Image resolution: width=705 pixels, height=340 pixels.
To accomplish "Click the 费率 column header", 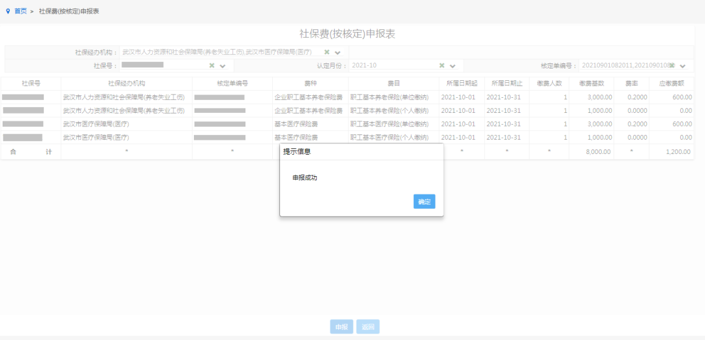I will (631, 84).
